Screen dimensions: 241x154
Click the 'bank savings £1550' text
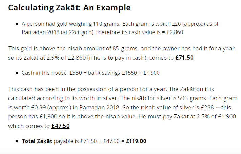coord(112,73)
